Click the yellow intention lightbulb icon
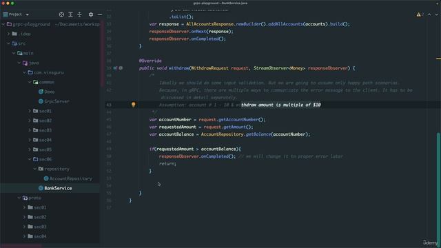441x248 pixels. [x=133, y=105]
